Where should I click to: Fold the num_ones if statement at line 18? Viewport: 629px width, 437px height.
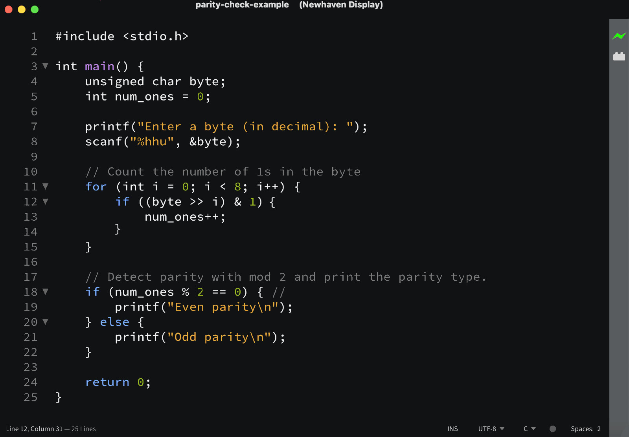point(46,291)
